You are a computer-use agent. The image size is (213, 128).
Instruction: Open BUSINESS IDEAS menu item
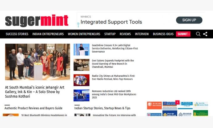[x=163, y=34]
